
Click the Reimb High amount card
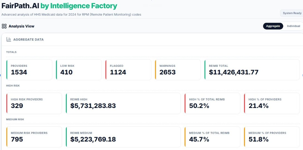pos(123,103)
